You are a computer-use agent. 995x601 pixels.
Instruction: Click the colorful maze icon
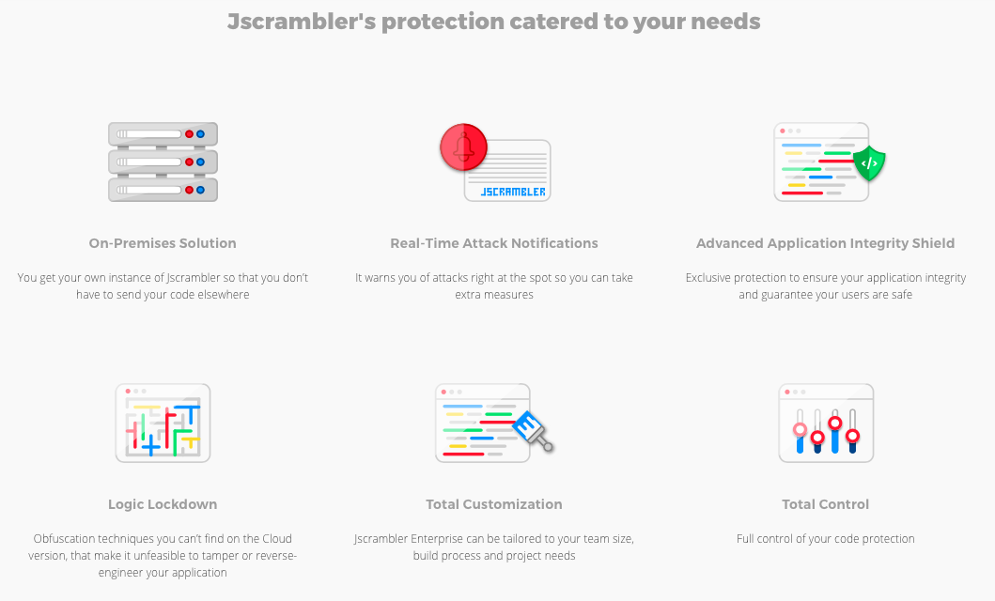click(x=163, y=423)
